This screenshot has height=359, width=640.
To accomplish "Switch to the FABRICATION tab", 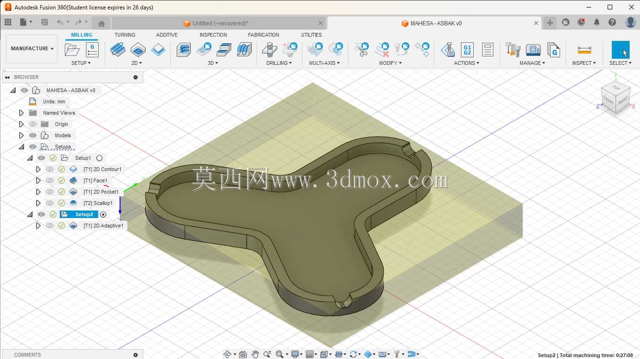I will [264, 35].
